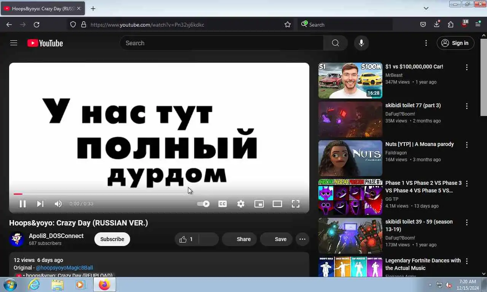Open the Nuts Moana parody thumbnail
Viewport: 487px width, 292px height.
(x=350, y=158)
